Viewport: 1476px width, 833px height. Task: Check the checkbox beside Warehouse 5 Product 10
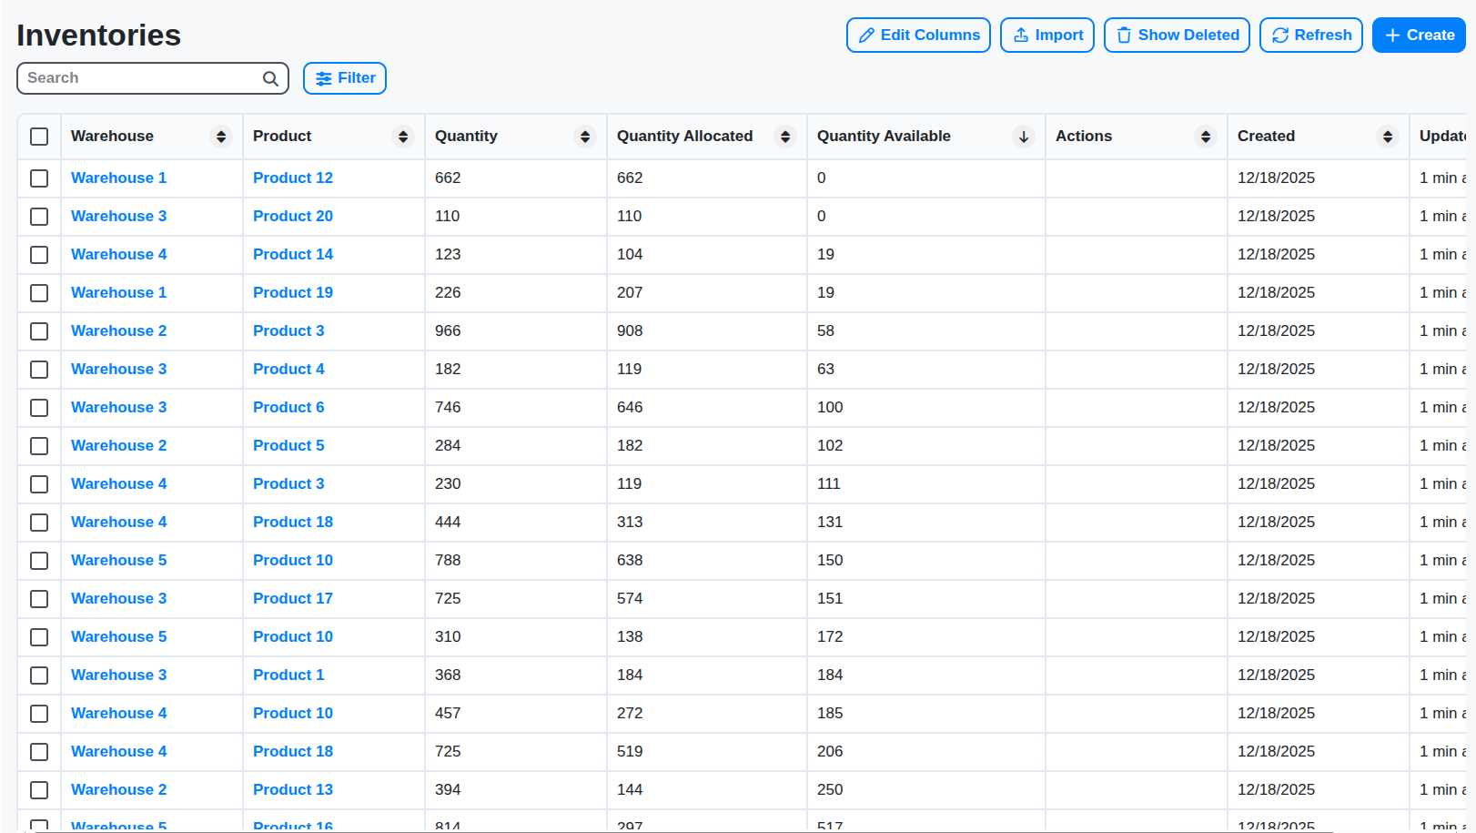(x=39, y=561)
